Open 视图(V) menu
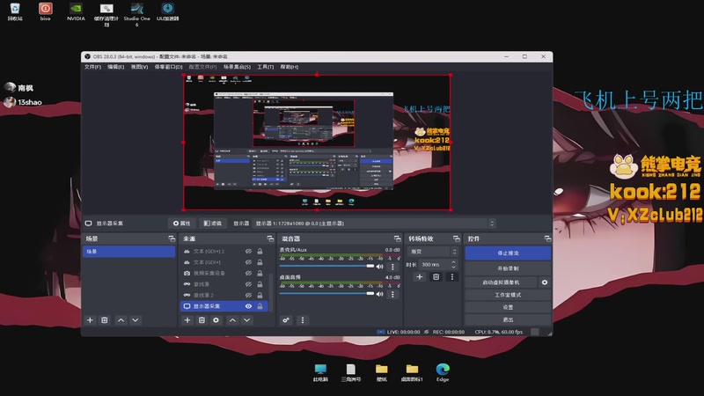The height and width of the screenshot is (396, 704). (x=139, y=67)
